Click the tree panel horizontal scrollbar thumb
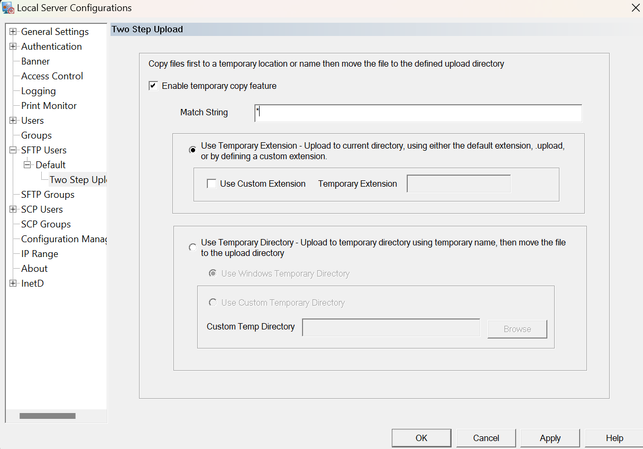Image resolution: width=643 pixels, height=449 pixels. 48,416
